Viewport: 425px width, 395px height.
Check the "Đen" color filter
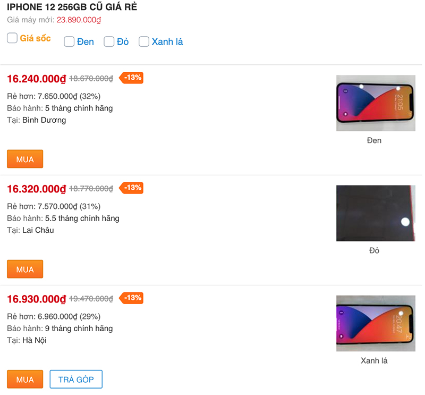69,41
